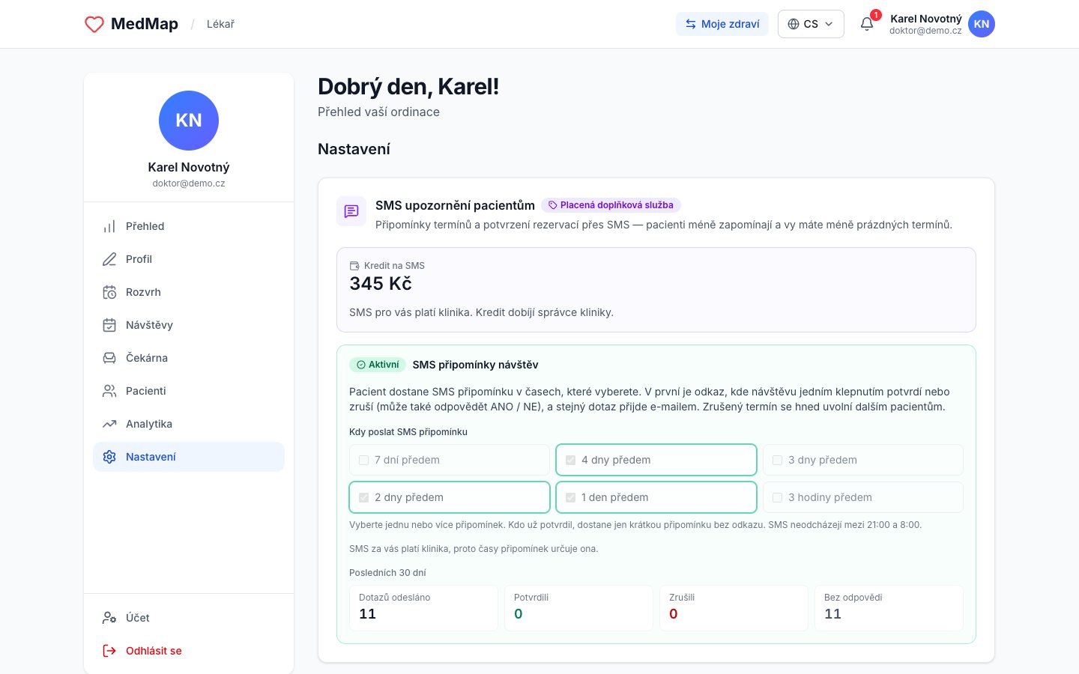Open notifications bell with red badge
The image size is (1079, 674).
tap(868, 23)
